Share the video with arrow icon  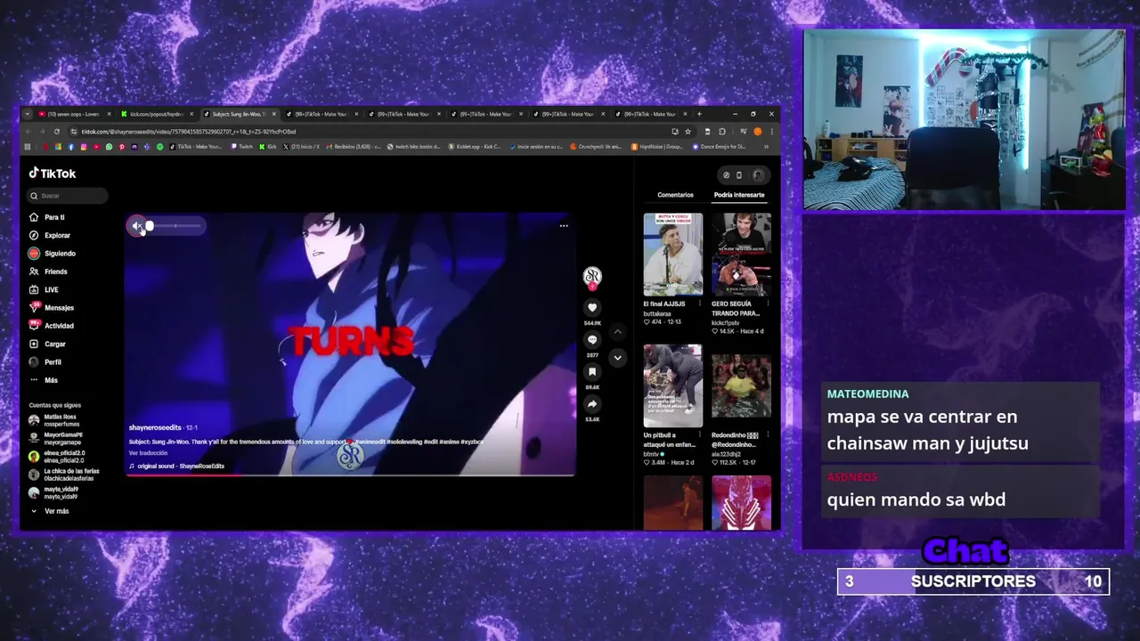coord(592,404)
